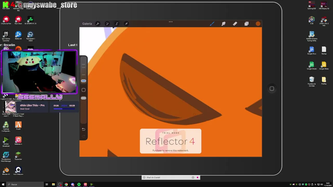Click the Bad Gyal album art thumbnail
Screen dimensions: 333x187
(x=11, y=107)
